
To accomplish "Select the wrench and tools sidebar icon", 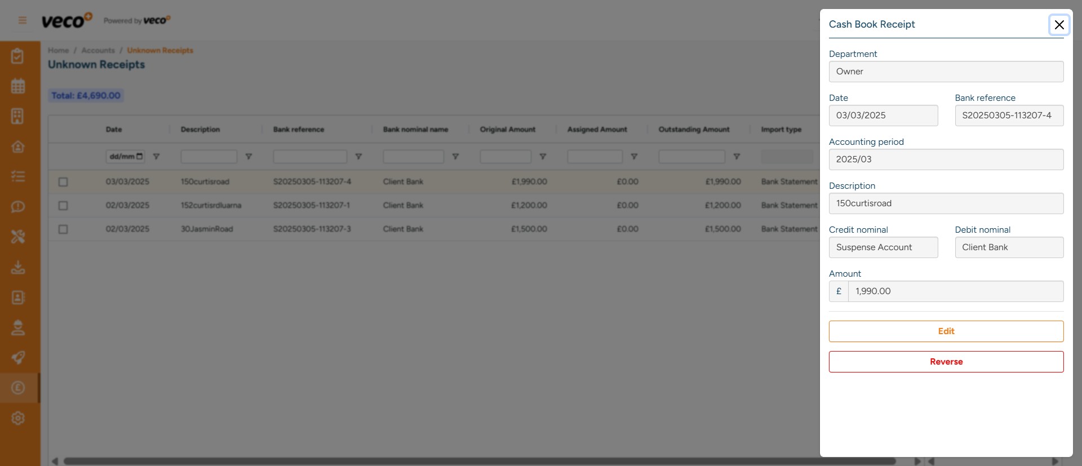I will 18,237.
